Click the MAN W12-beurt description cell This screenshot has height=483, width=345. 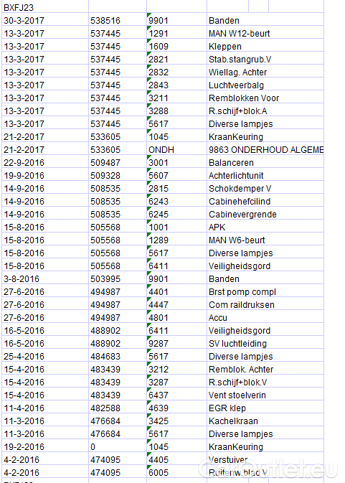(x=265, y=33)
